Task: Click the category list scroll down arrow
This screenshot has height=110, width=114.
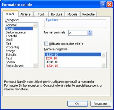Action: coord(35,65)
